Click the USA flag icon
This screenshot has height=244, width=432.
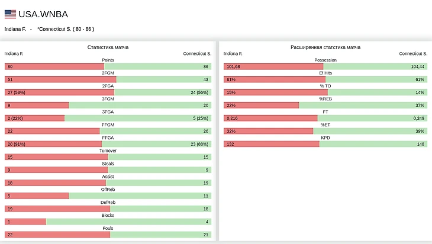click(10, 14)
